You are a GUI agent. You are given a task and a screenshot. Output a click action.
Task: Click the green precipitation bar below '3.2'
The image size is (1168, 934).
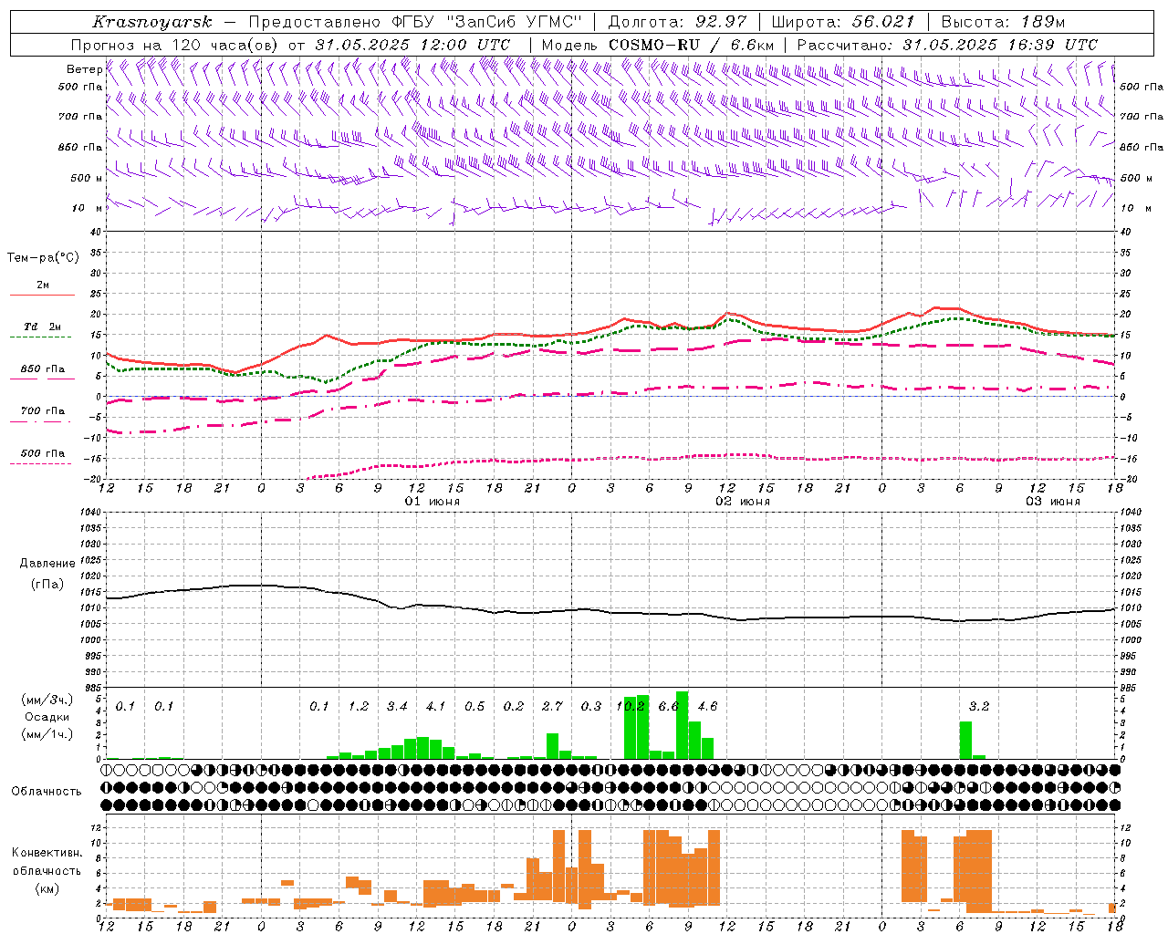tap(965, 740)
